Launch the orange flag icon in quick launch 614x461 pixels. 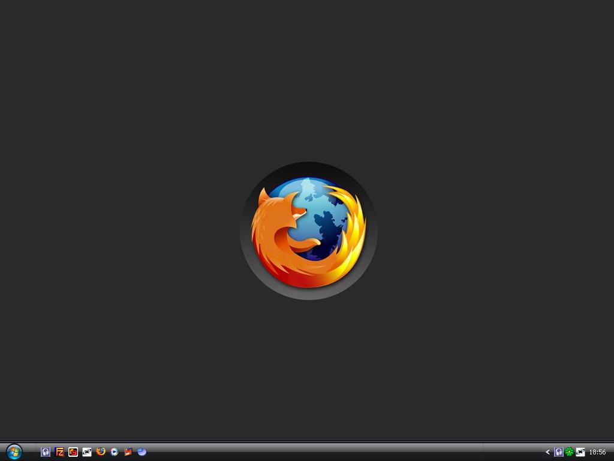click(x=128, y=452)
